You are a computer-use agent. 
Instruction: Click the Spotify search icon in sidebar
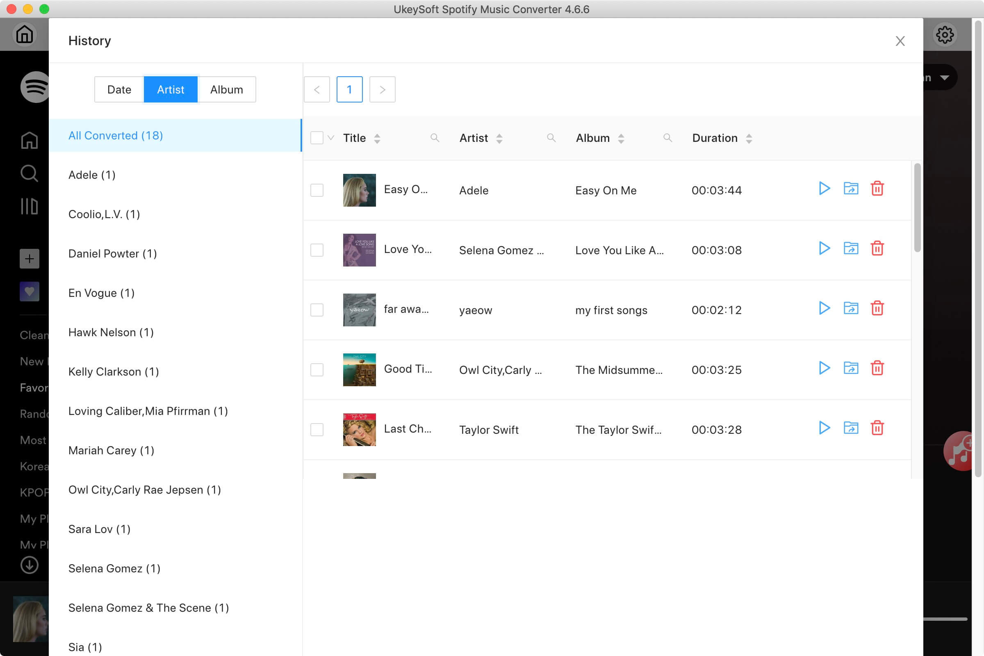click(29, 173)
